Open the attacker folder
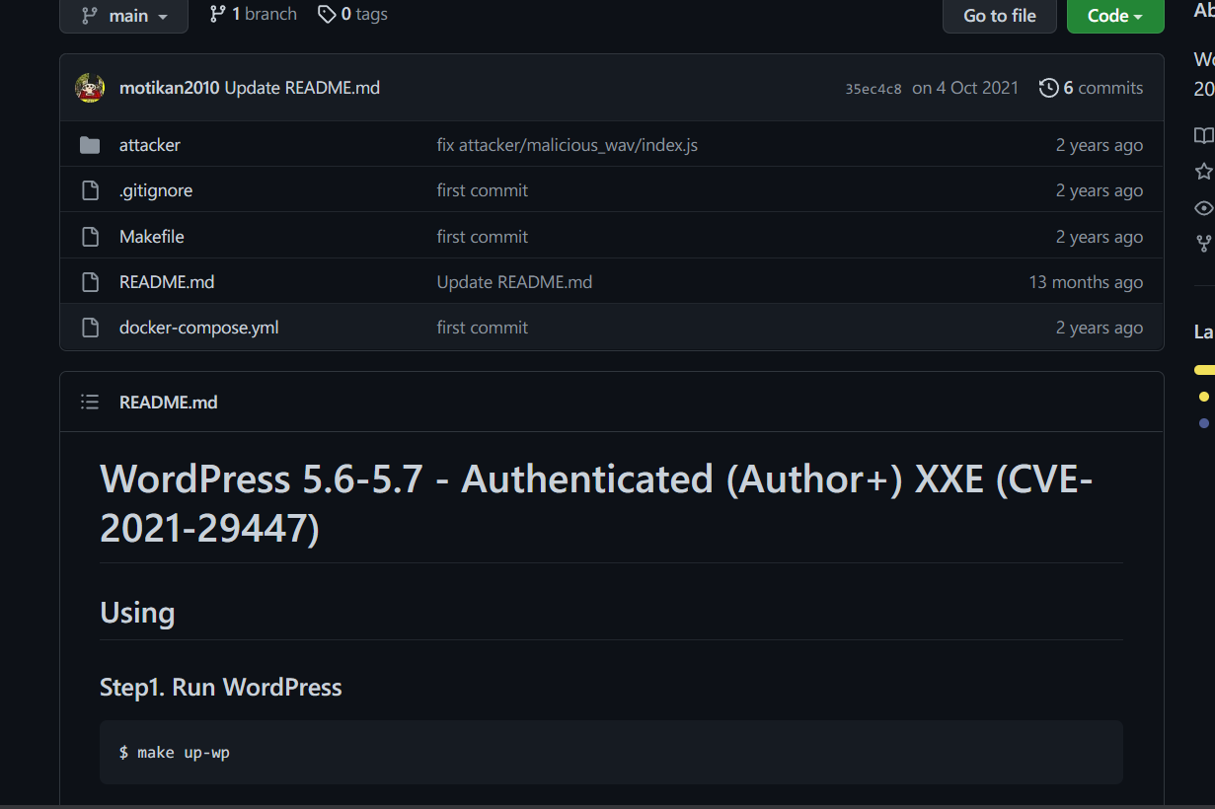Viewport: 1215px width, 809px height. pyautogui.click(x=150, y=145)
